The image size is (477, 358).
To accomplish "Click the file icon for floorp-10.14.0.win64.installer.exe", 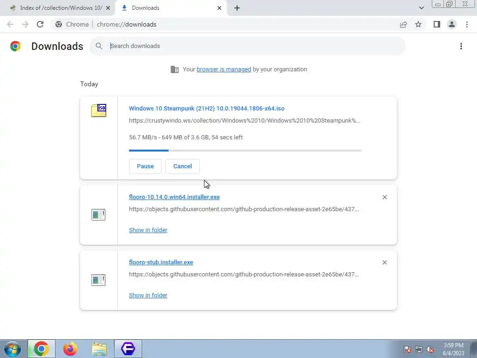I will click(98, 214).
